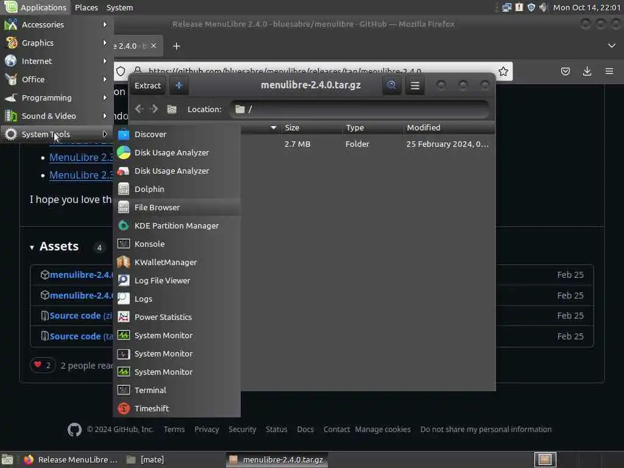This screenshot has width=624, height=468.
Task: Open the Source code (tar) link
Action: [x=76, y=336]
